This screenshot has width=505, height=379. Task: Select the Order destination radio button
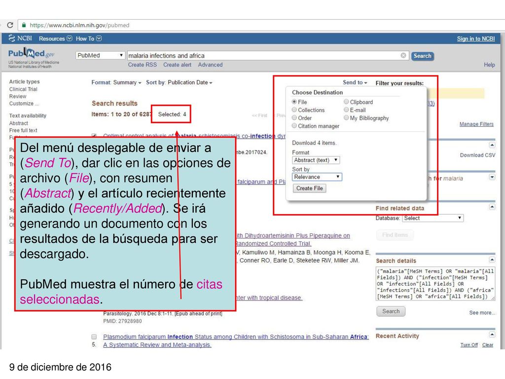[x=294, y=117]
